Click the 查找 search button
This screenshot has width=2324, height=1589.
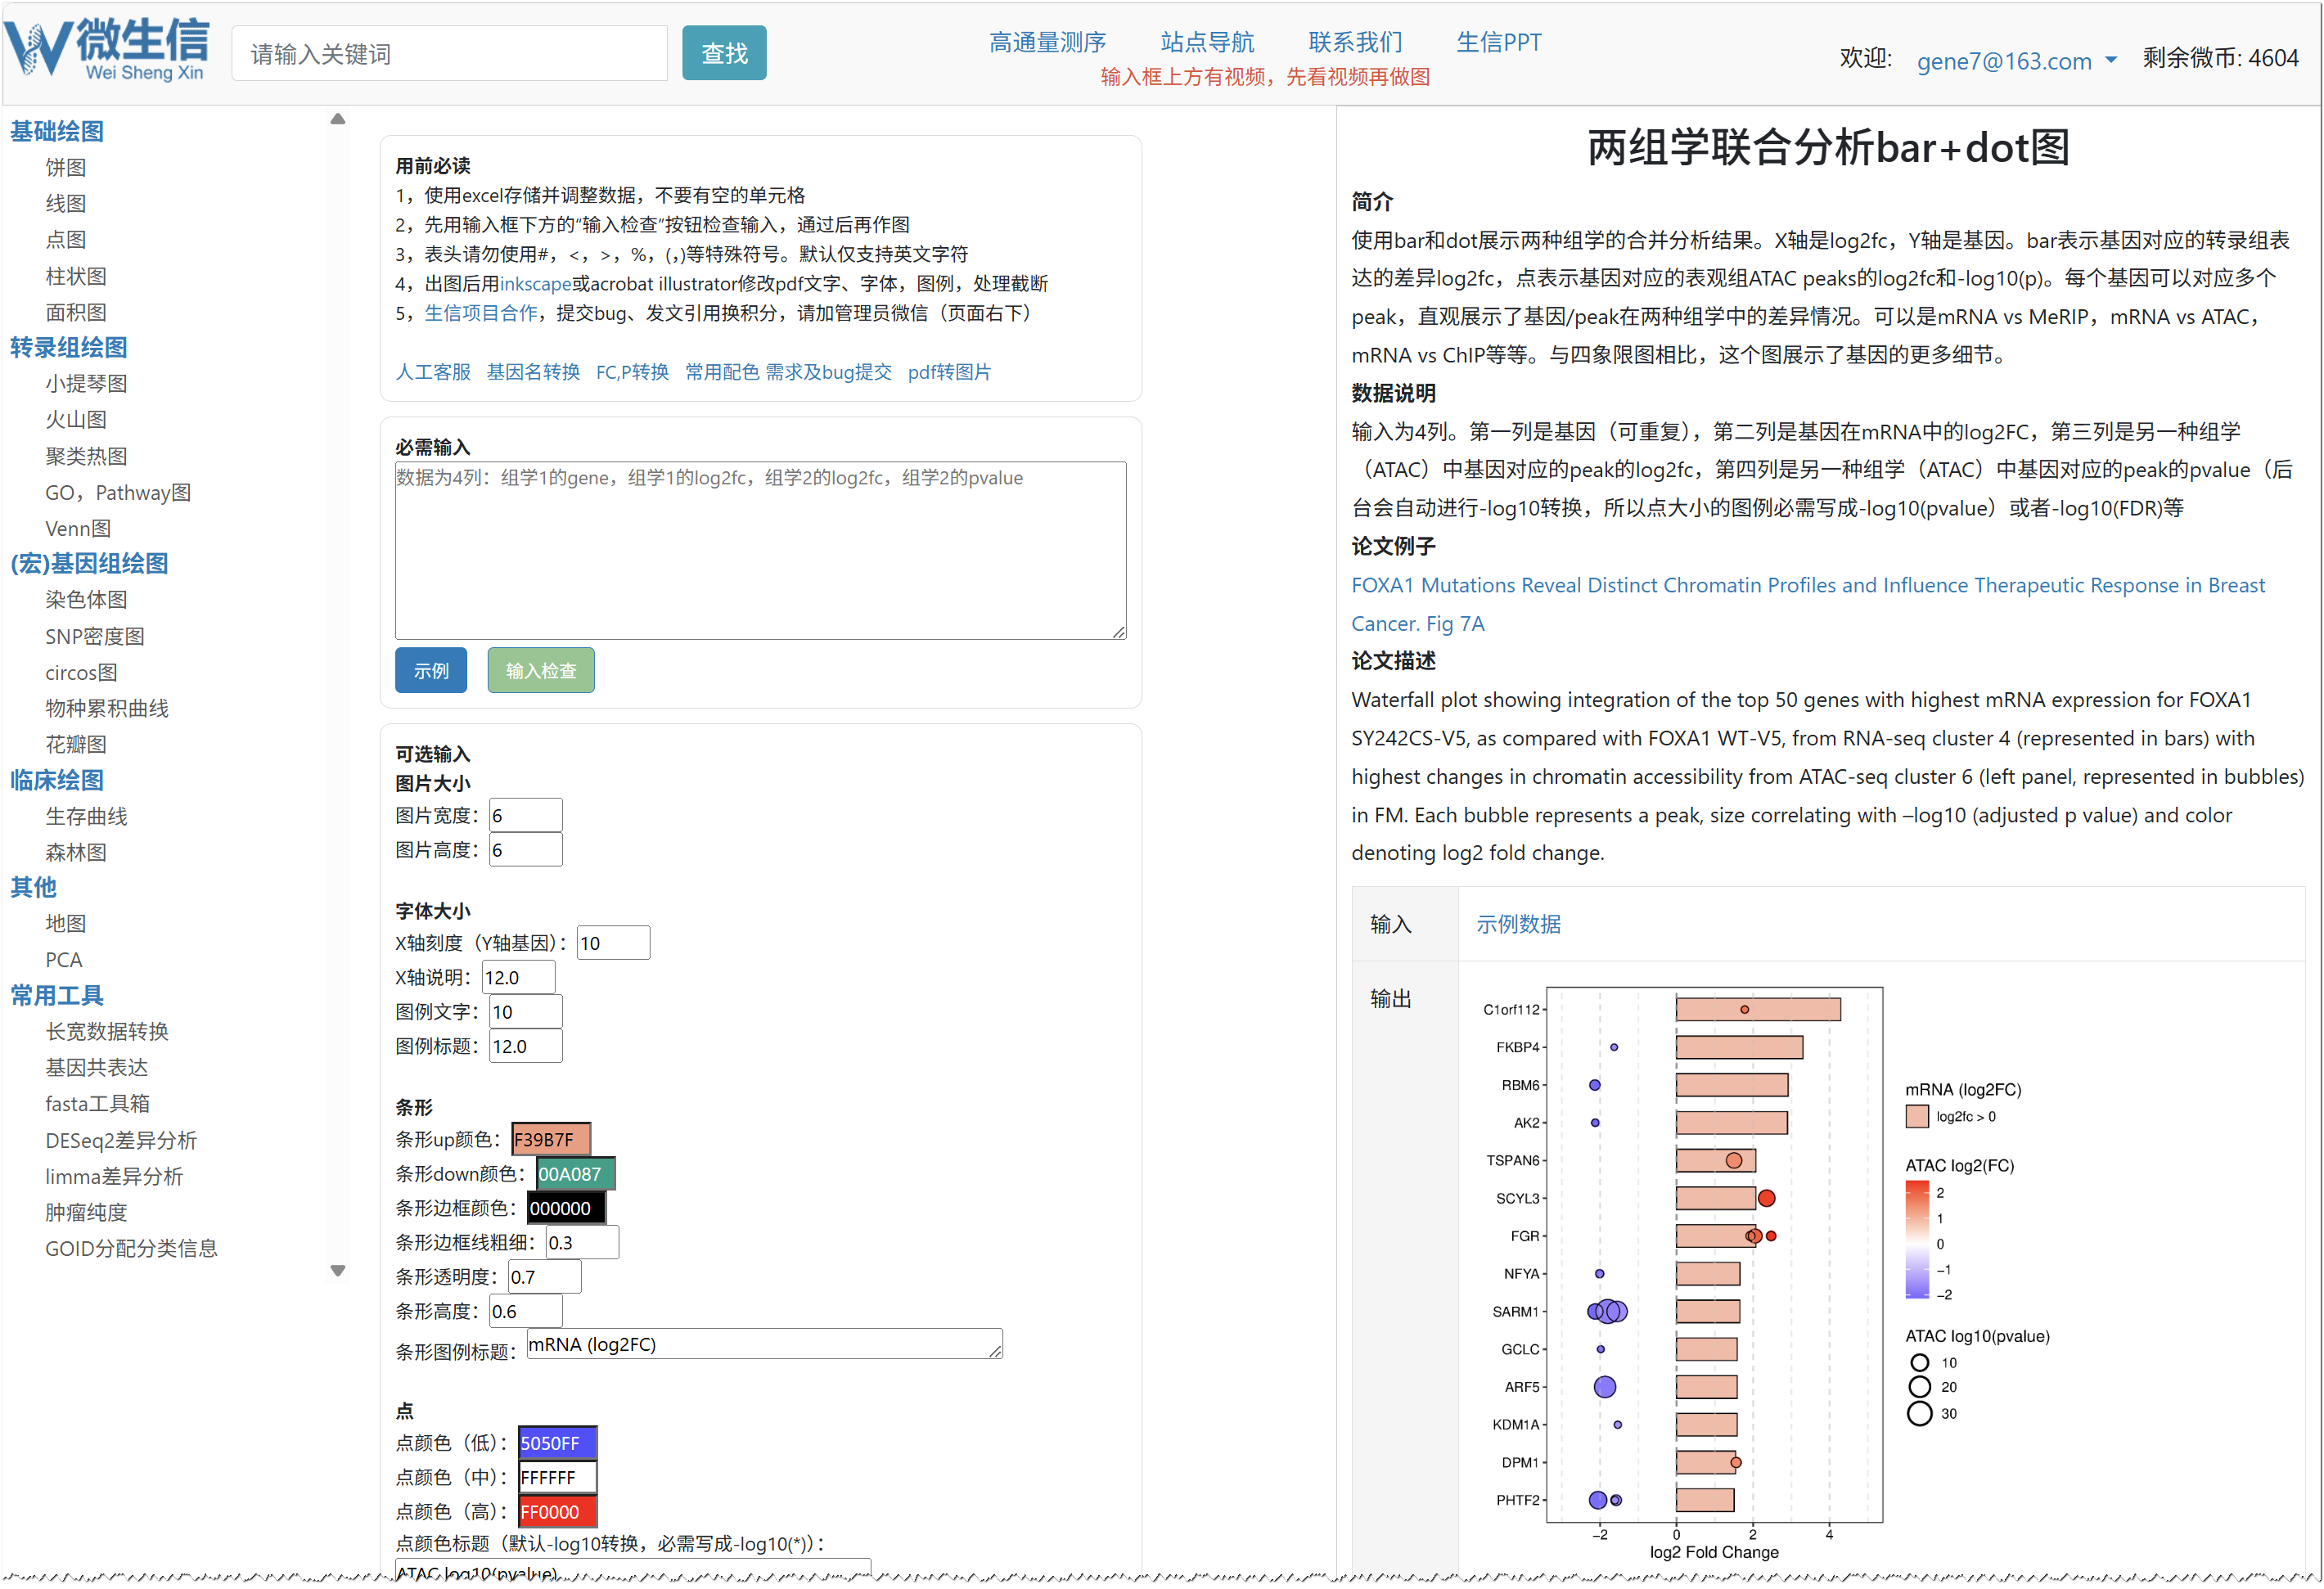click(x=723, y=53)
